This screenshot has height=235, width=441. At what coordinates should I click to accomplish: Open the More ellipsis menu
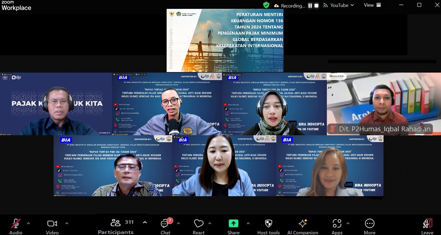coord(370,223)
